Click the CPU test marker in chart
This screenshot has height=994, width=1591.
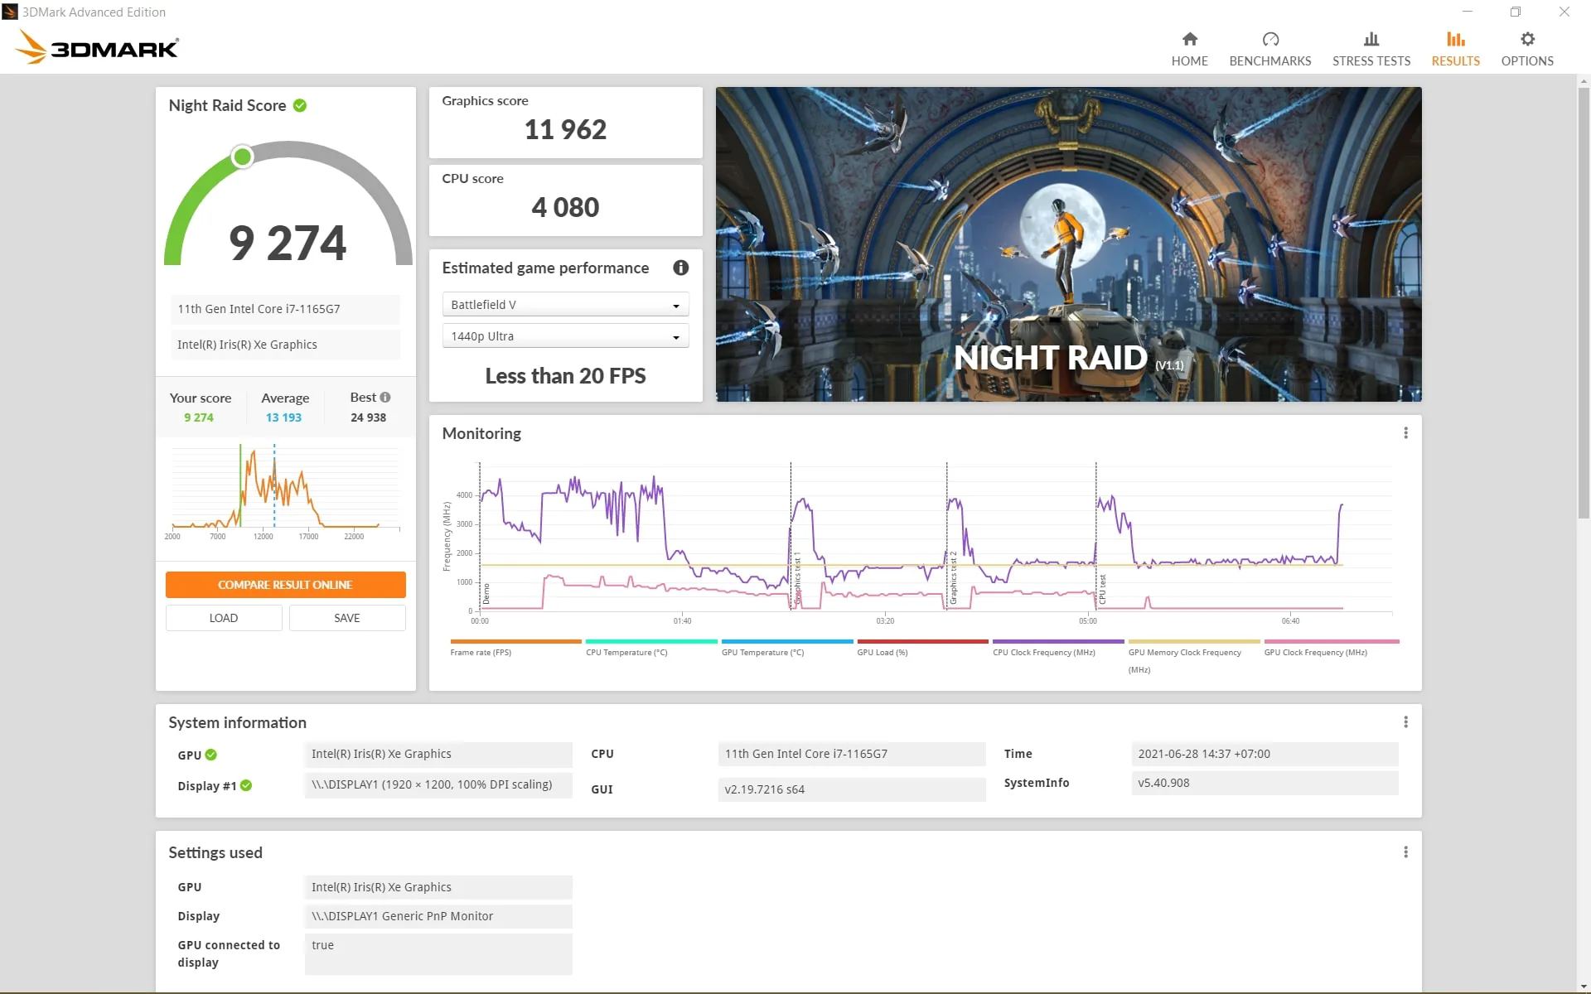coord(1102,589)
